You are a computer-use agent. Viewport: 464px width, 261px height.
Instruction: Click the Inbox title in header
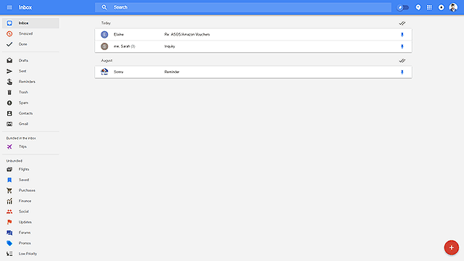coord(25,7)
